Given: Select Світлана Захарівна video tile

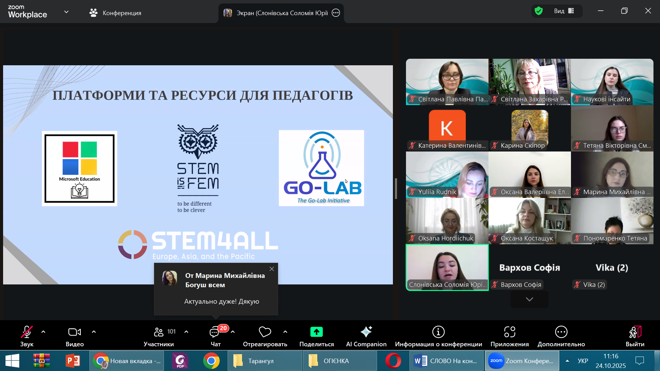Looking at the screenshot, I should pyautogui.click(x=529, y=82).
